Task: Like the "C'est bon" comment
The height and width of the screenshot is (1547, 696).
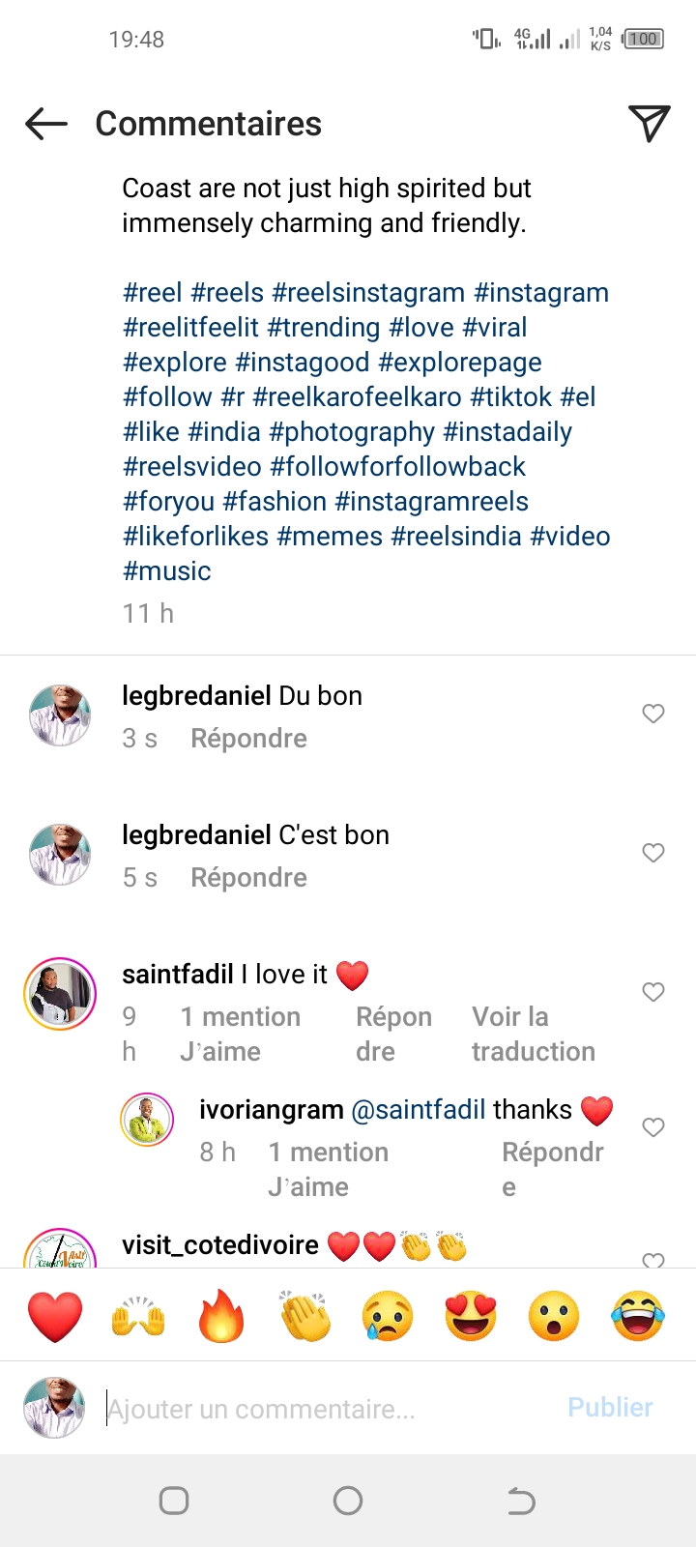Action: [653, 853]
